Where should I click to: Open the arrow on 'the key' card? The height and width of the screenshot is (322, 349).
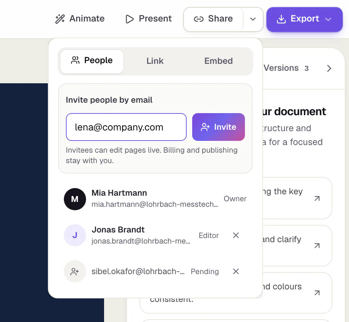pyautogui.click(x=317, y=198)
